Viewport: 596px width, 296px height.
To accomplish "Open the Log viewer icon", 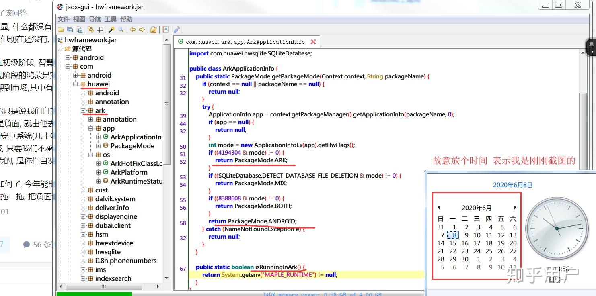I will [165, 29].
